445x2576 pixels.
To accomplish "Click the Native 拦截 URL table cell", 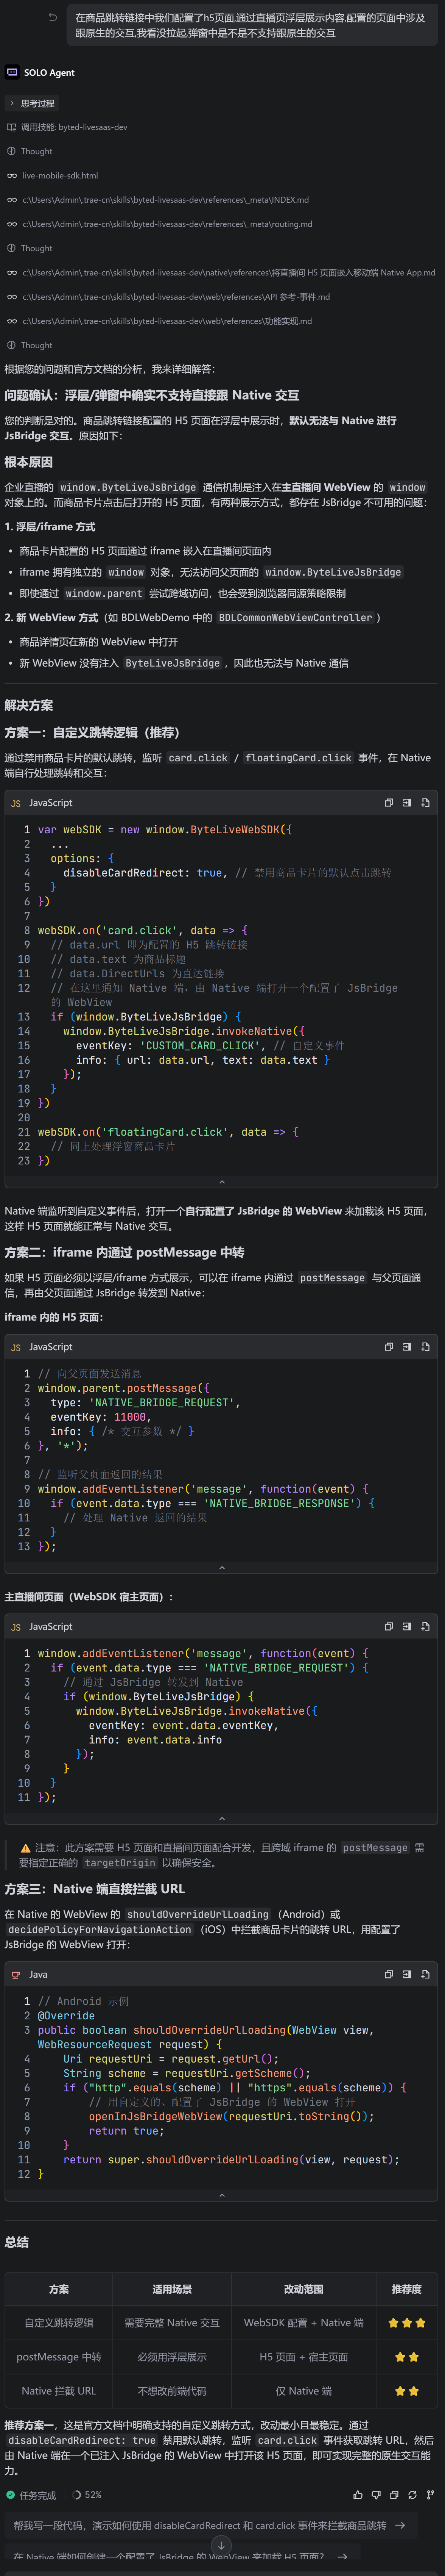I will point(59,2391).
